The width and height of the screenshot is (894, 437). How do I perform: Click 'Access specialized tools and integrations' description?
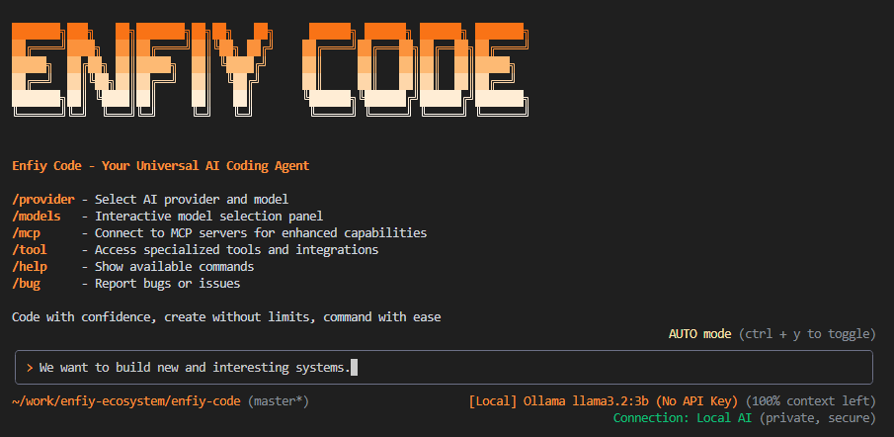pos(237,250)
